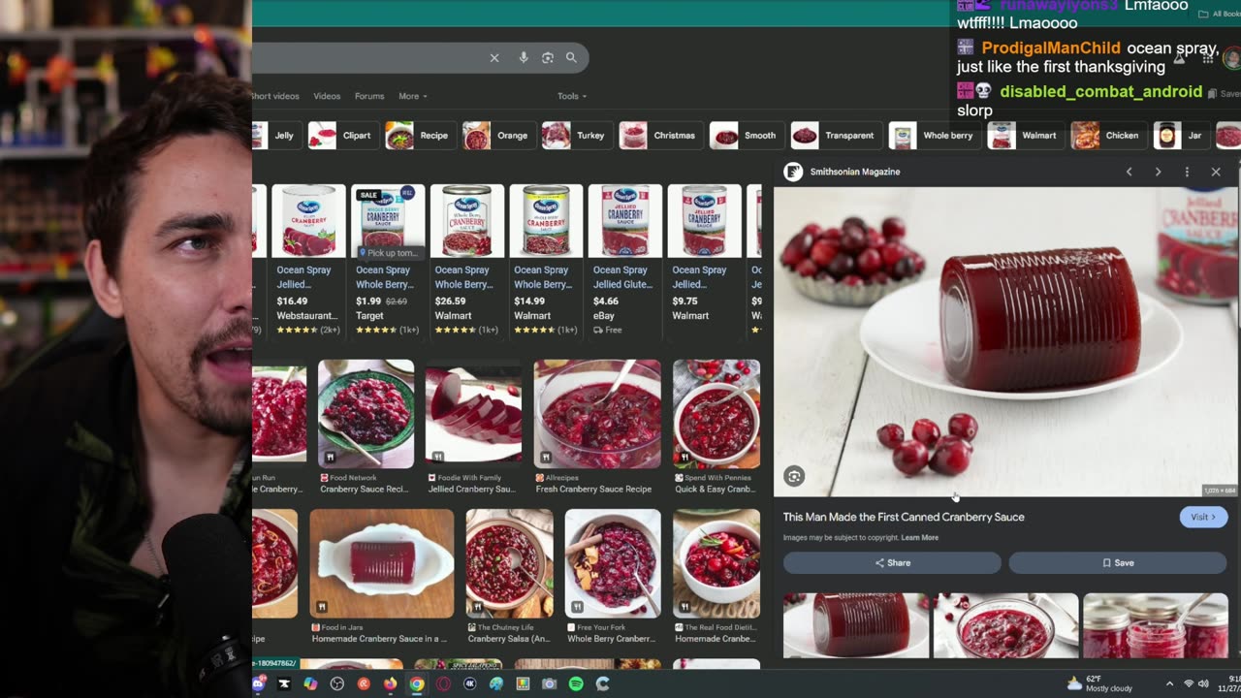Open Google Chrome from the taskbar
This screenshot has height=698, width=1241.
[416, 683]
